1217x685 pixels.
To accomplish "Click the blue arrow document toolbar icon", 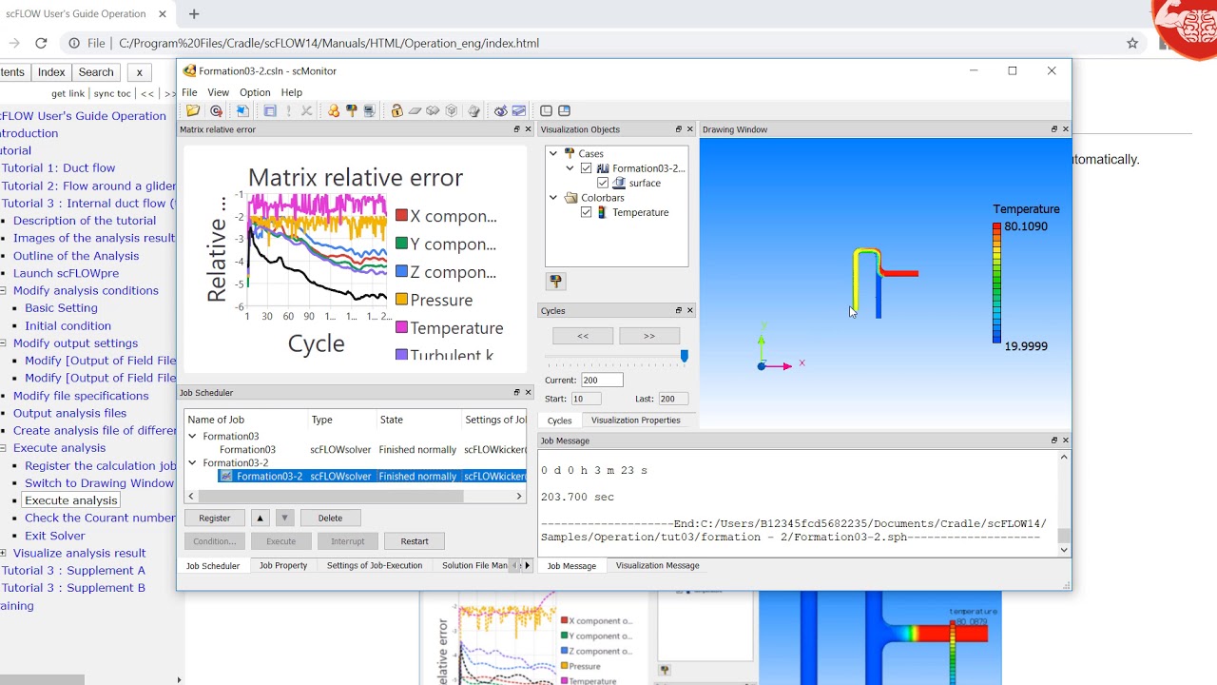I will 242,111.
